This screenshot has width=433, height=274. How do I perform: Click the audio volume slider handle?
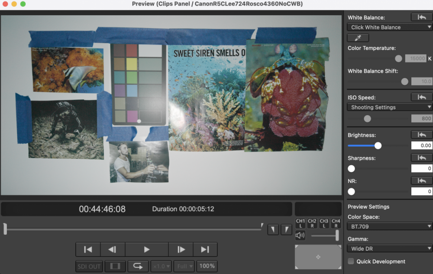pos(337,235)
